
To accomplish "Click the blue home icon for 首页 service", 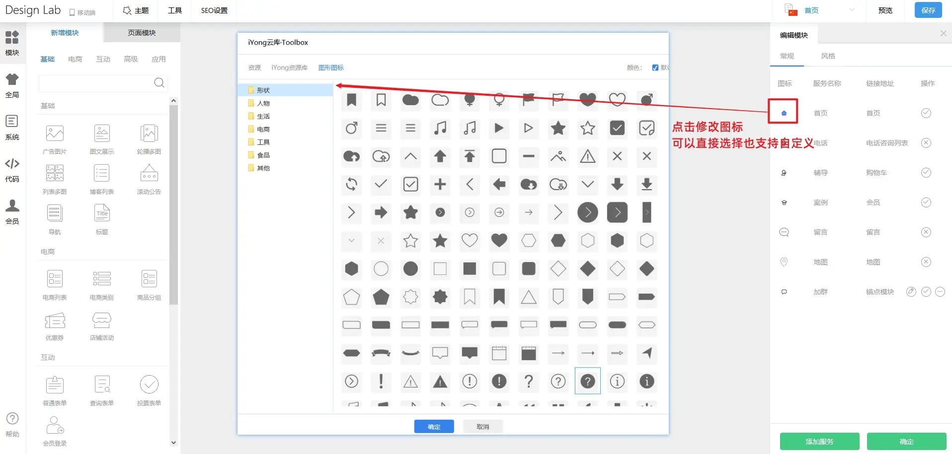I will tap(784, 113).
